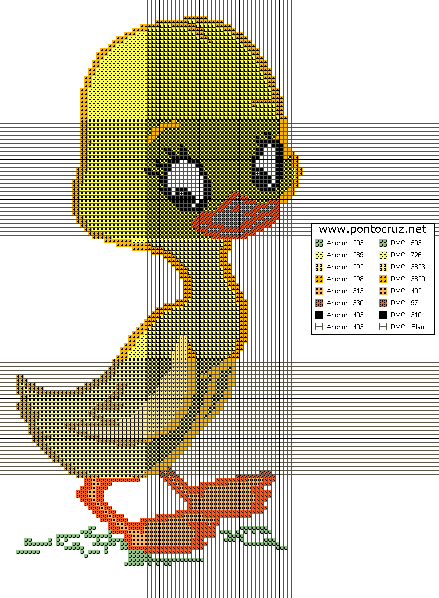Click the 'Anchor : 203' legend label

345,243
